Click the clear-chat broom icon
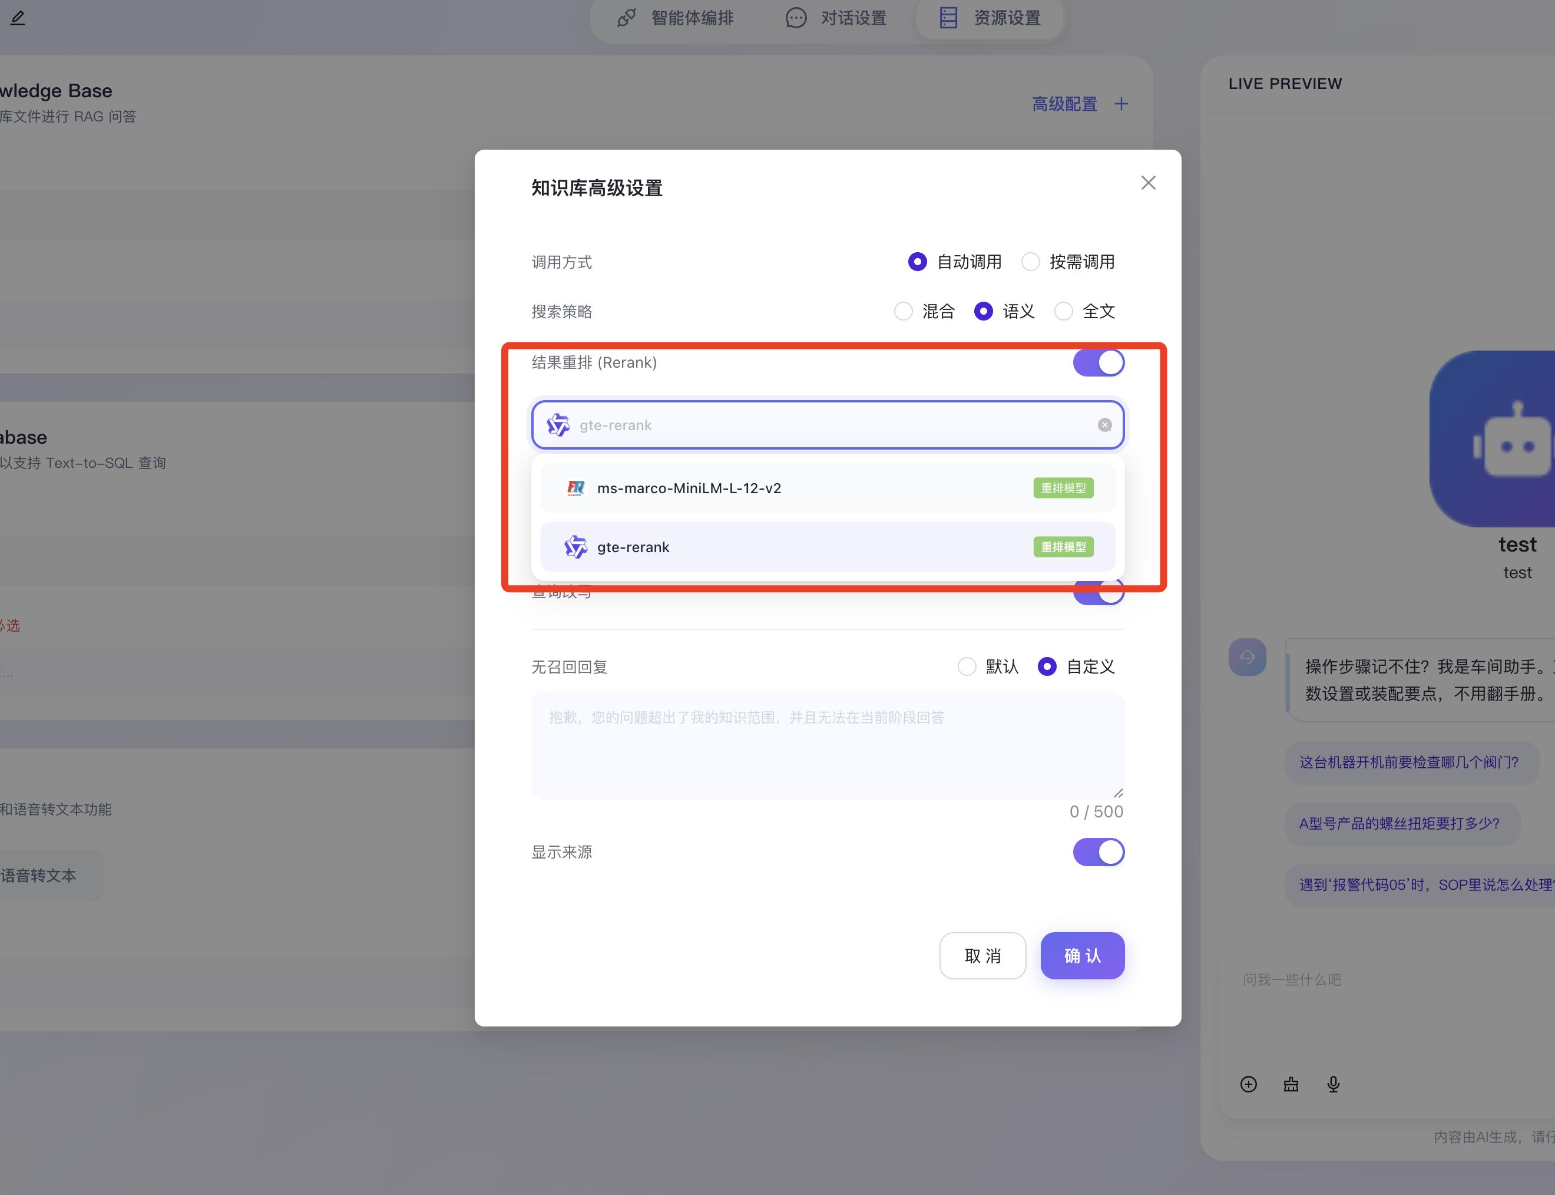The height and width of the screenshot is (1195, 1555). coord(1291,1084)
